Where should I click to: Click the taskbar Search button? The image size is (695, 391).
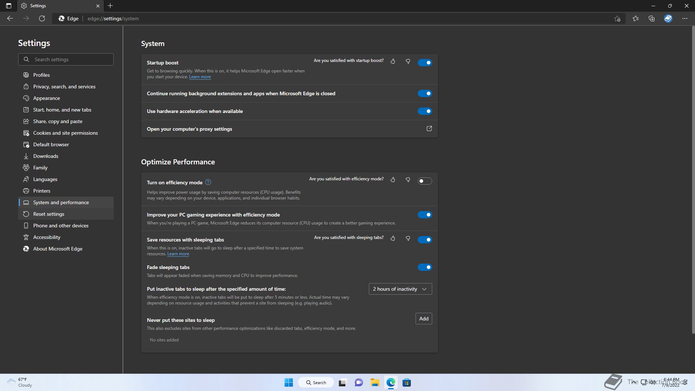coord(316,383)
